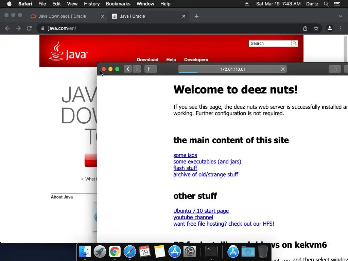Click the magnifier button next to Search
The height and width of the screenshot is (261, 348).
point(295,43)
